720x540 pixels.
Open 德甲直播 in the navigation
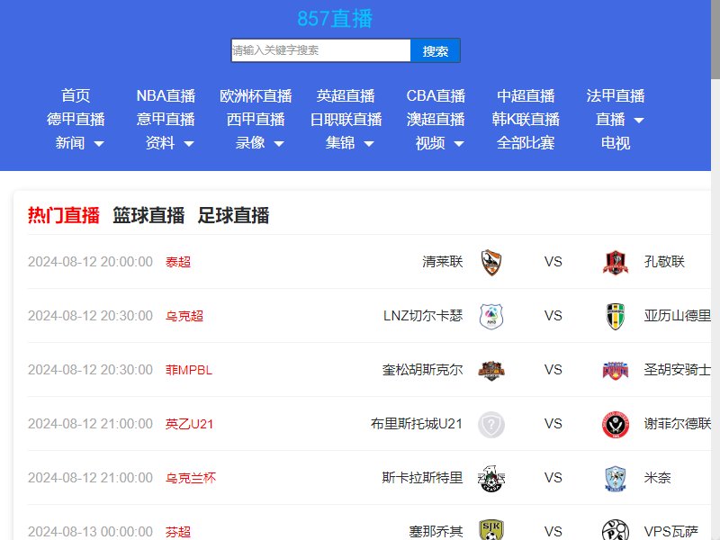tap(76, 120)
